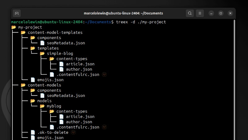Click the myblog folder icon
The width and height of the screenshot is (248, 140).
click(x=42, y=106)
